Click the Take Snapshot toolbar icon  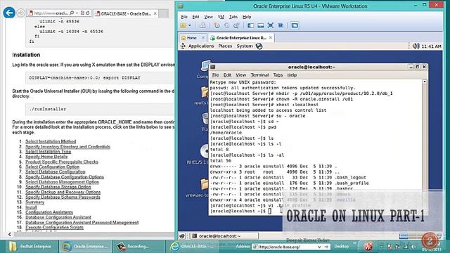pyautogui.click(x=217, y=25)
